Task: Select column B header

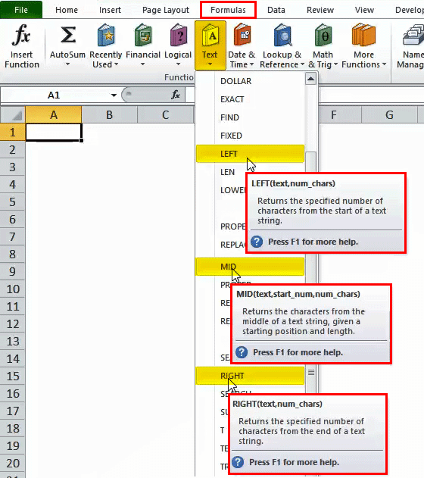Action: pos(109,115)
